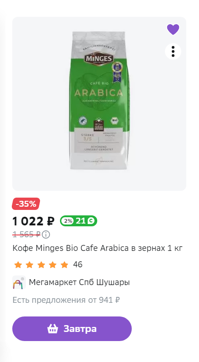Image resolution: width=199 pixels, height=362 pixels.
Task: Open Есть предложения от 941 ₽ offers
Action: [x=66, y=300]
